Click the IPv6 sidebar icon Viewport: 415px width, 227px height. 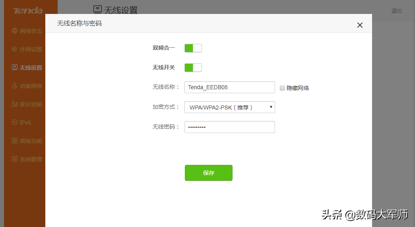15,123
